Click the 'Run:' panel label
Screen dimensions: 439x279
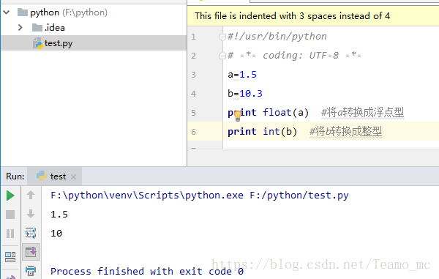15,176
